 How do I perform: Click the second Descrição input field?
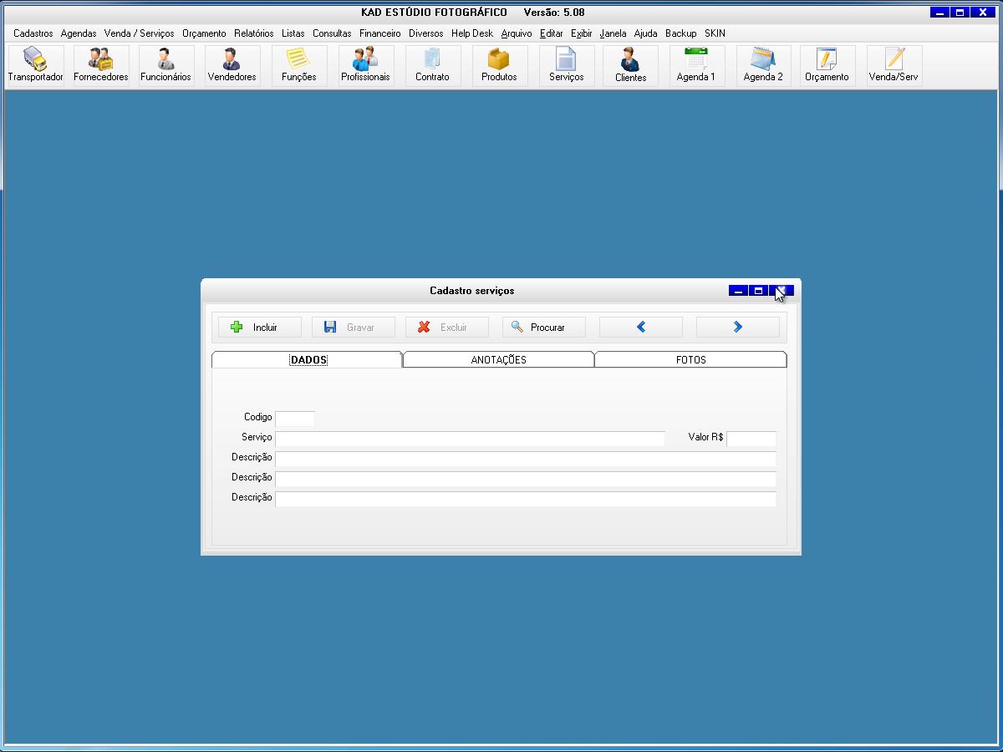526,479
